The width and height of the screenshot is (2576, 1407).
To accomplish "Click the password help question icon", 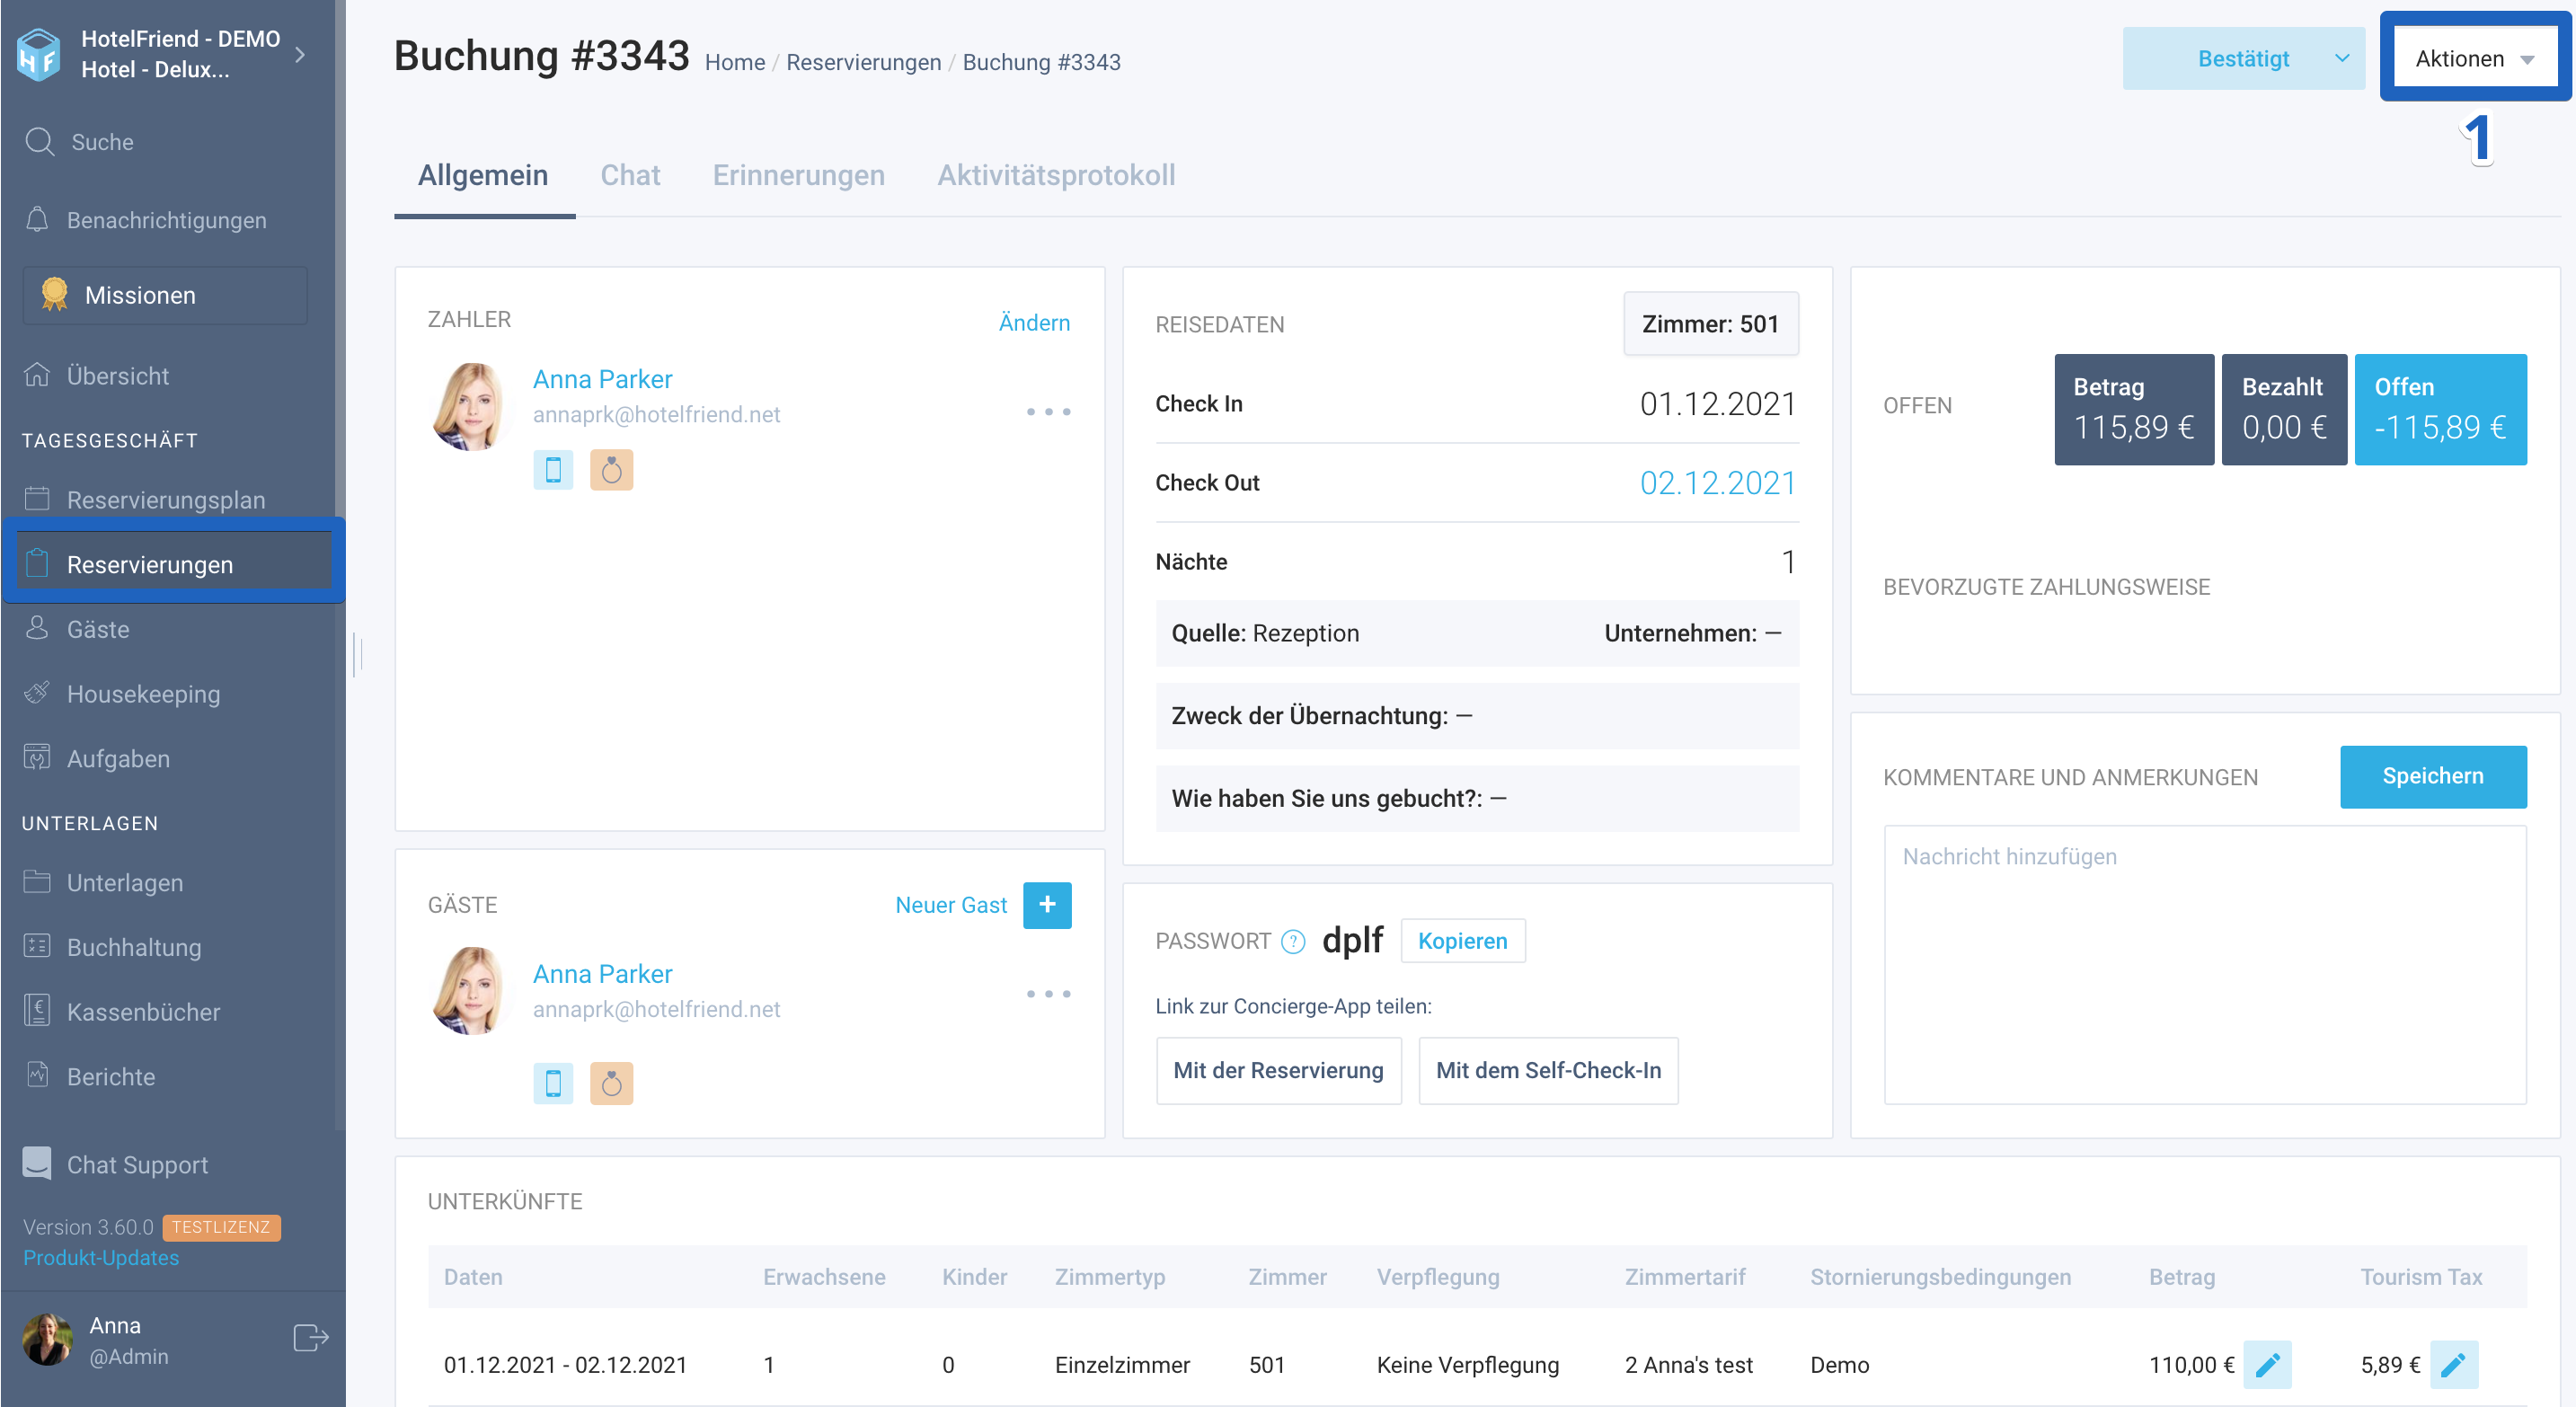I will [1292, 941].
